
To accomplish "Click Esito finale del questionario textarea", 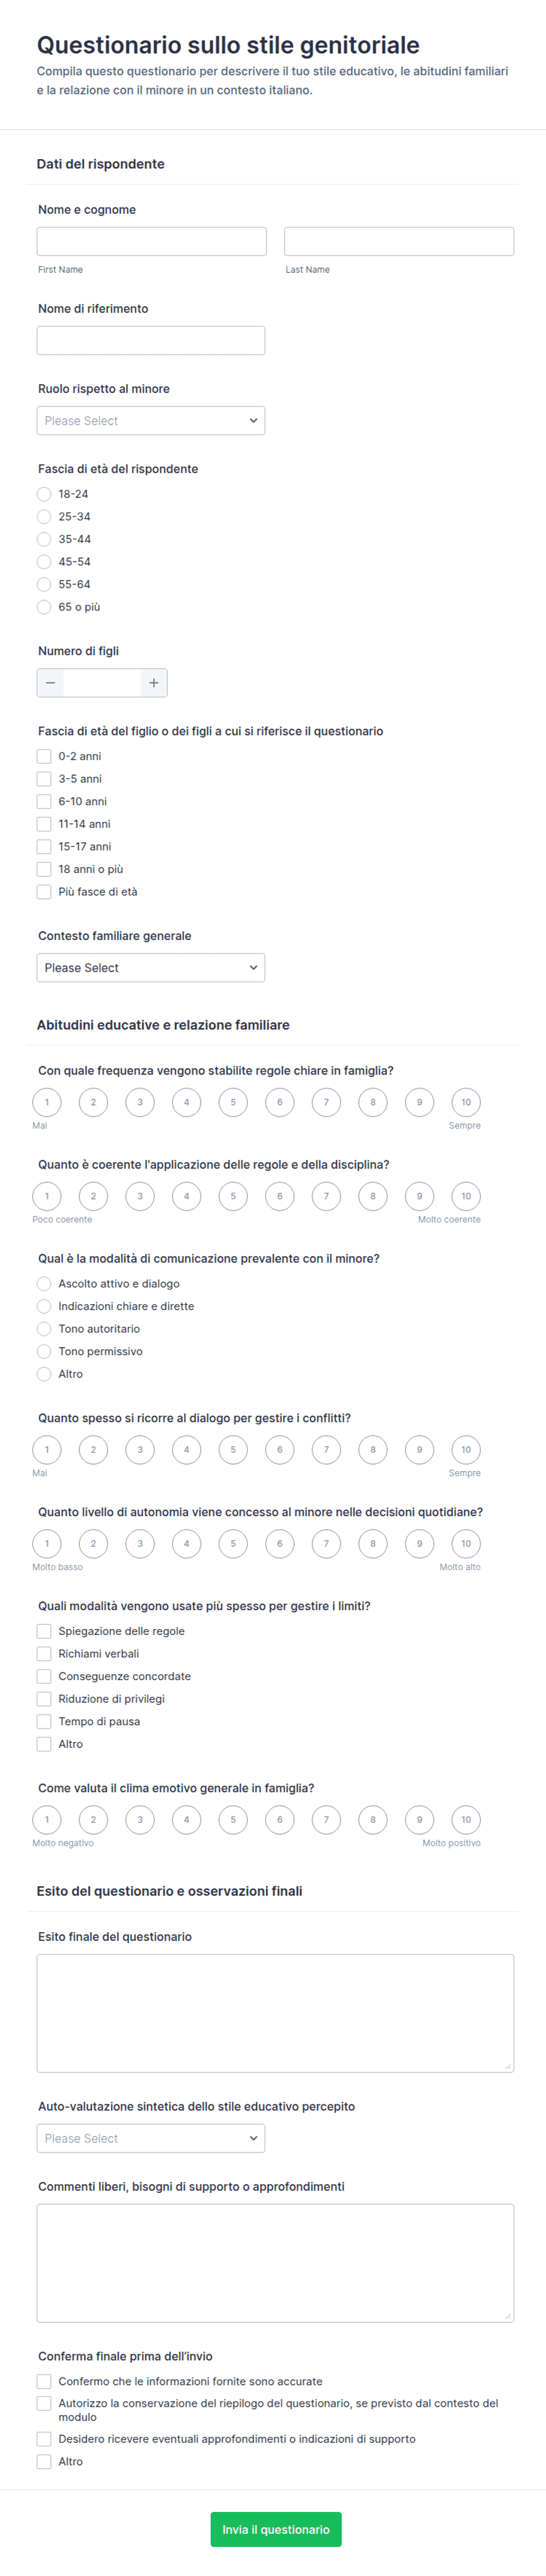I will coord(275,2013).
